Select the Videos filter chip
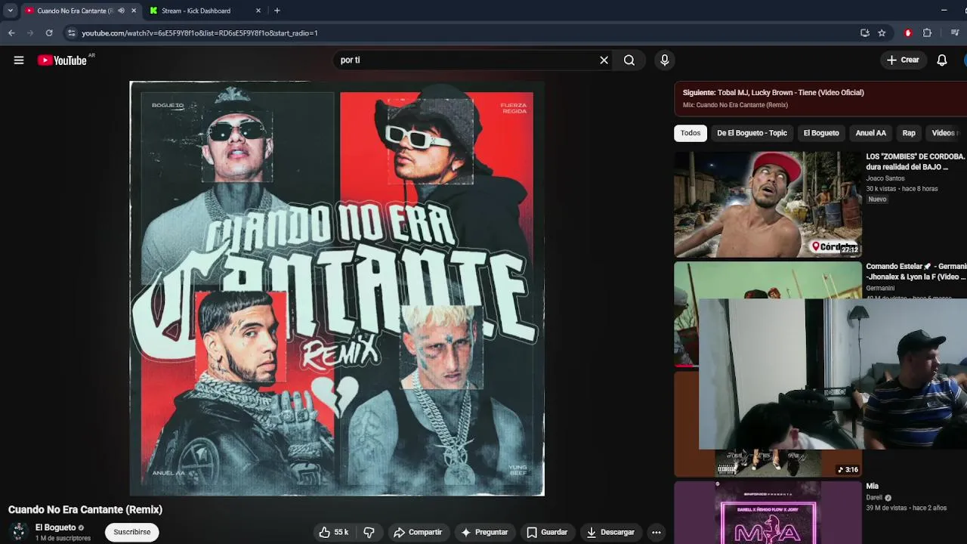Screen dimensions: 967x544 point(946,133)
